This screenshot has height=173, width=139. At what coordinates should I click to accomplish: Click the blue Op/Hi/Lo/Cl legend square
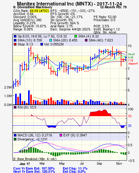coord(15,36)
